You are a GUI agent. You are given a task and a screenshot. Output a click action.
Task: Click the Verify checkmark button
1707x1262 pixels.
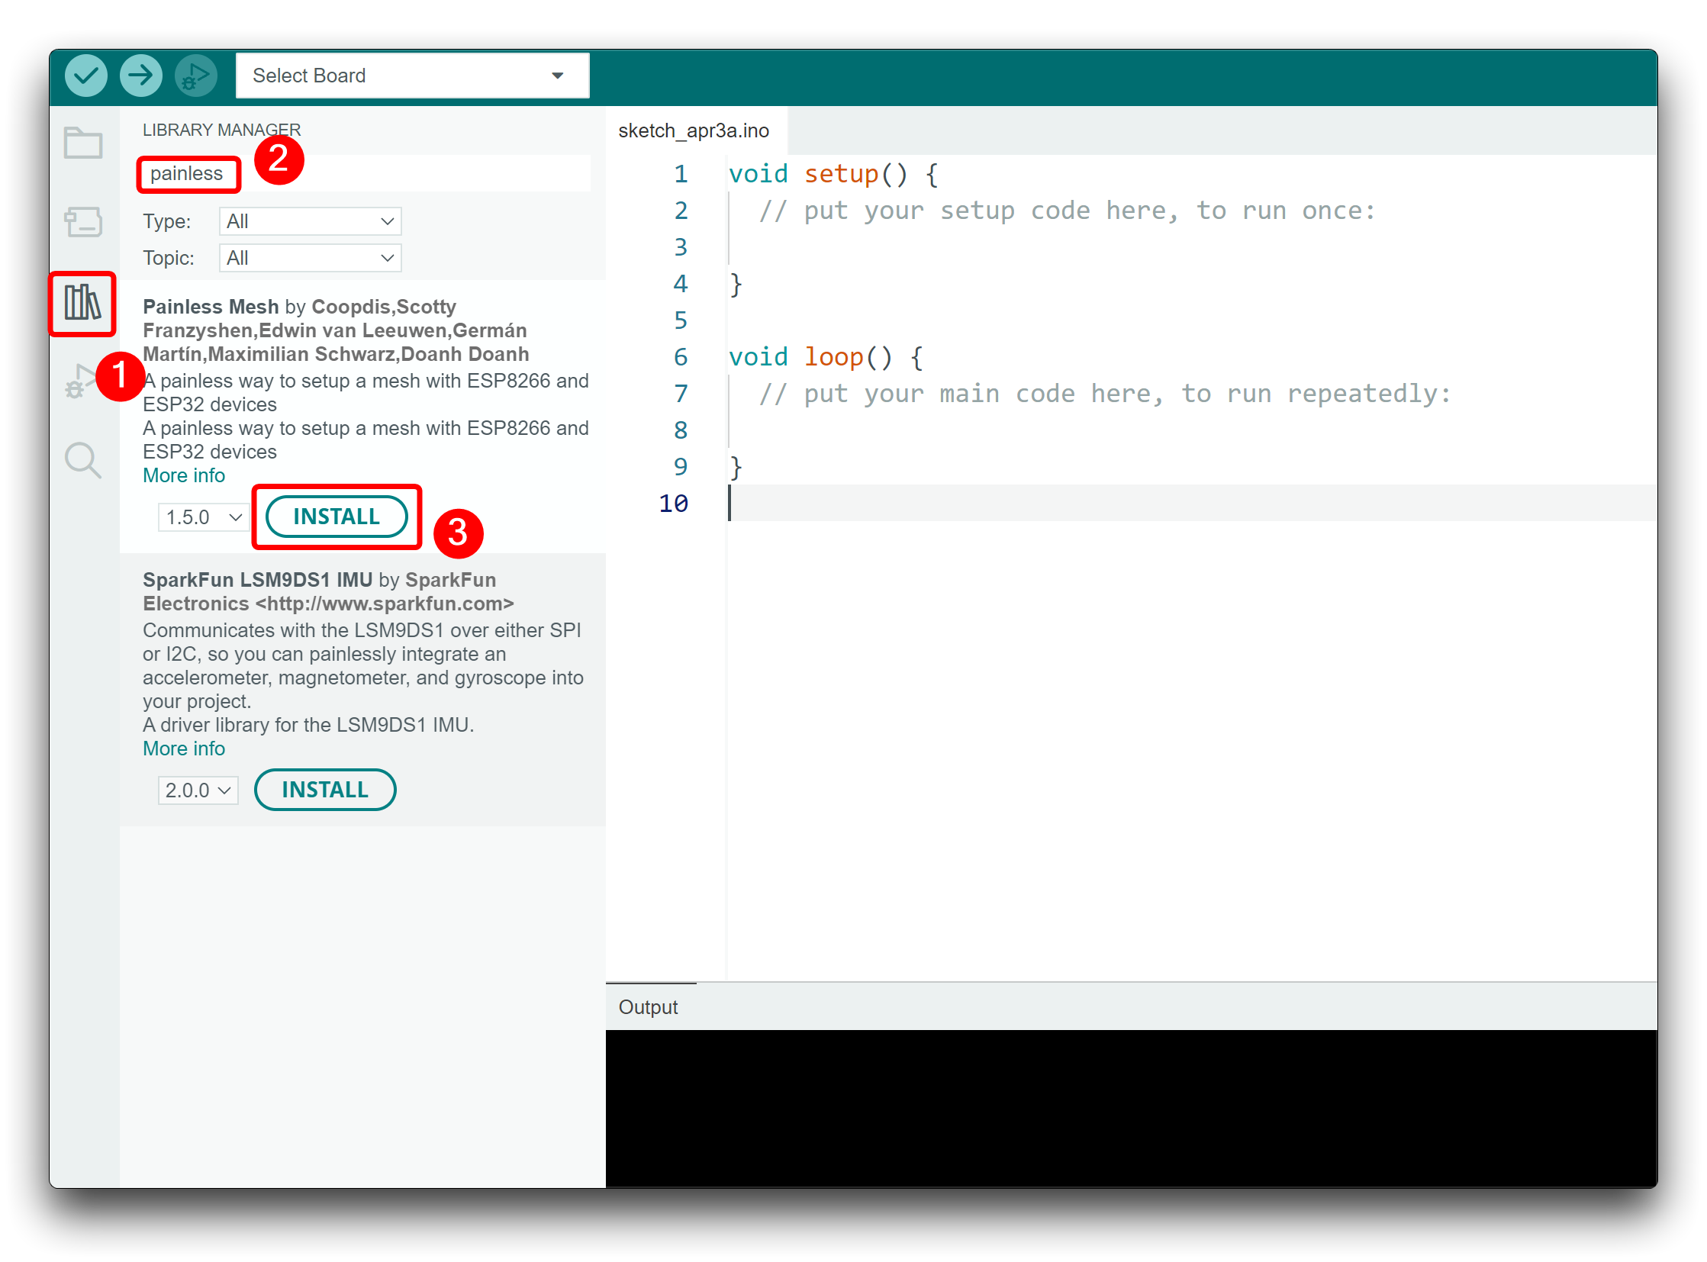[85, 76]
